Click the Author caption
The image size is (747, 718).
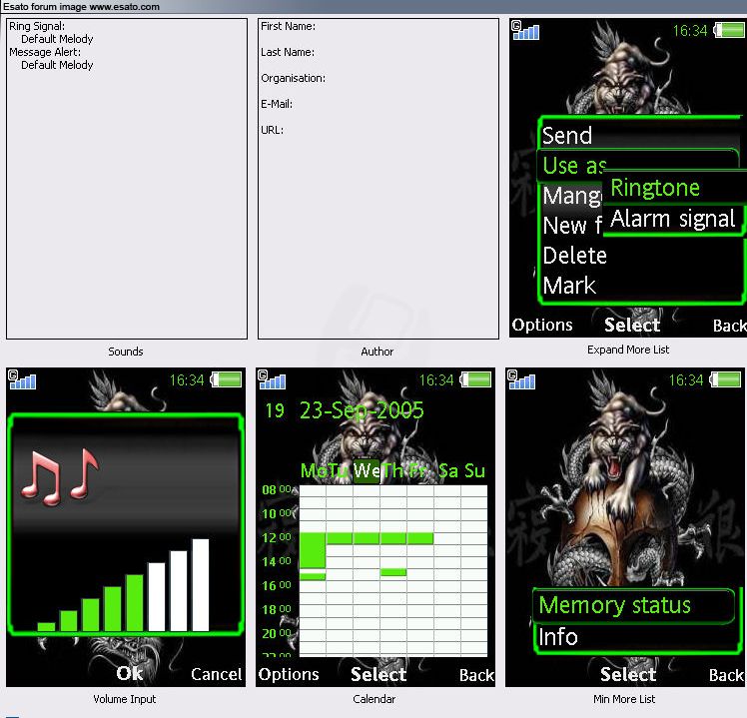click(377, 352)
